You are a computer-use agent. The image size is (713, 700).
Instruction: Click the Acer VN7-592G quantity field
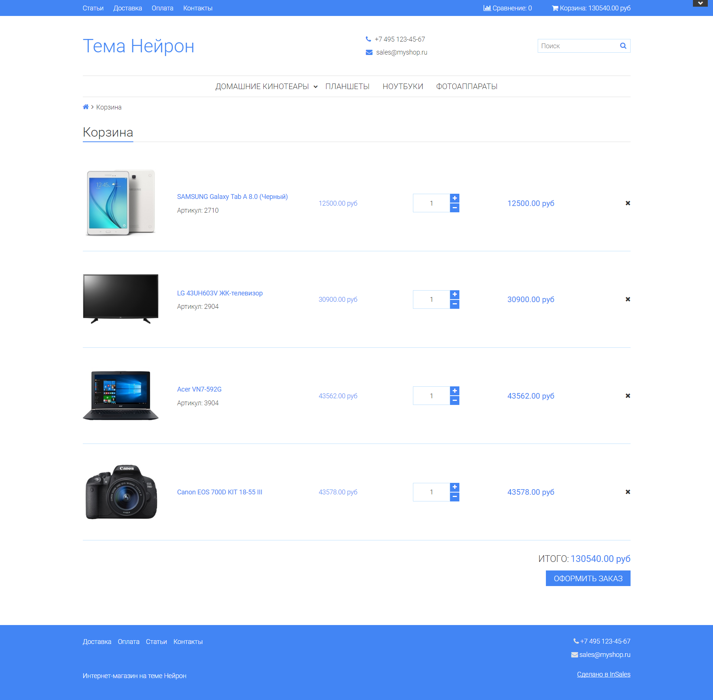432,396
